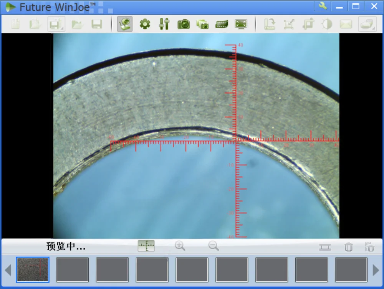The image size is (384, 289).
Task: Toggle the crosshair ruler overlay button
Action: click(146, 246)
